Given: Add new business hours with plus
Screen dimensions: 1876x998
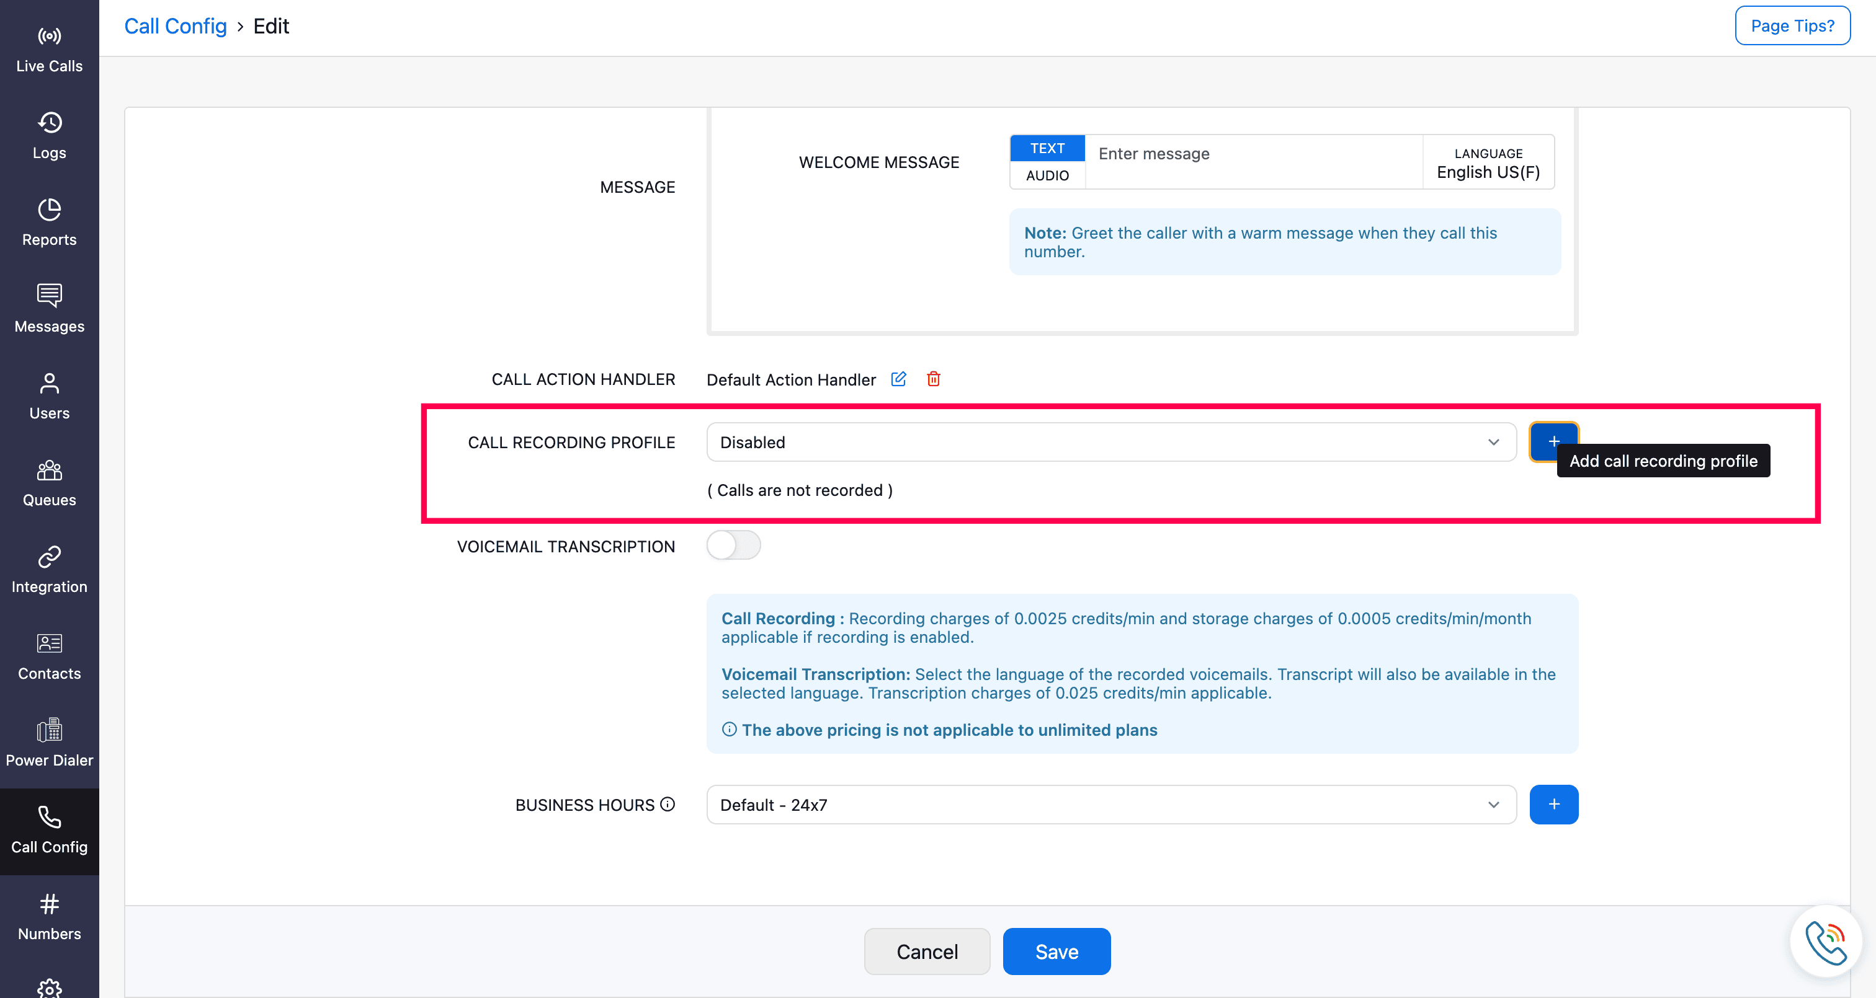Looking at the screenshot, I should (x=1553, y=805).
